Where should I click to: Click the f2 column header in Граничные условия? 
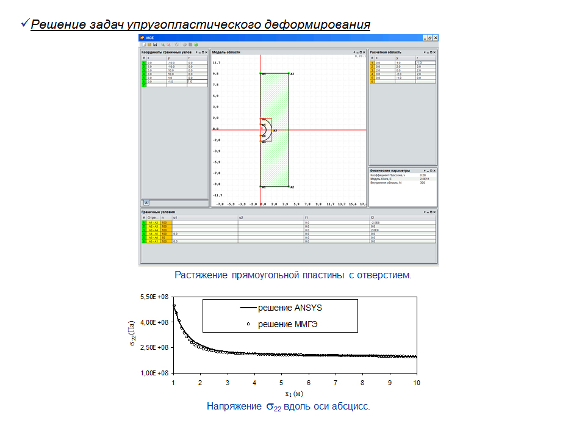pos(403,218)
